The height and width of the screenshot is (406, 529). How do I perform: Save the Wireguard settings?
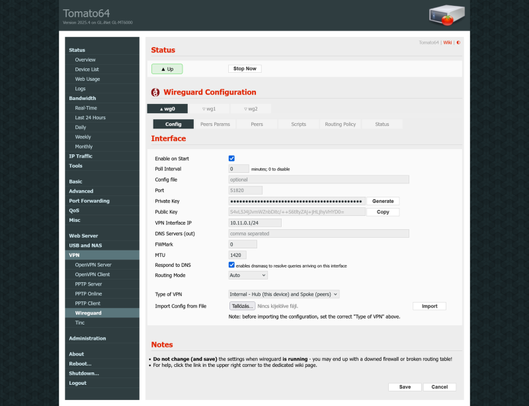pyautogui.click(x=405, y=387)
